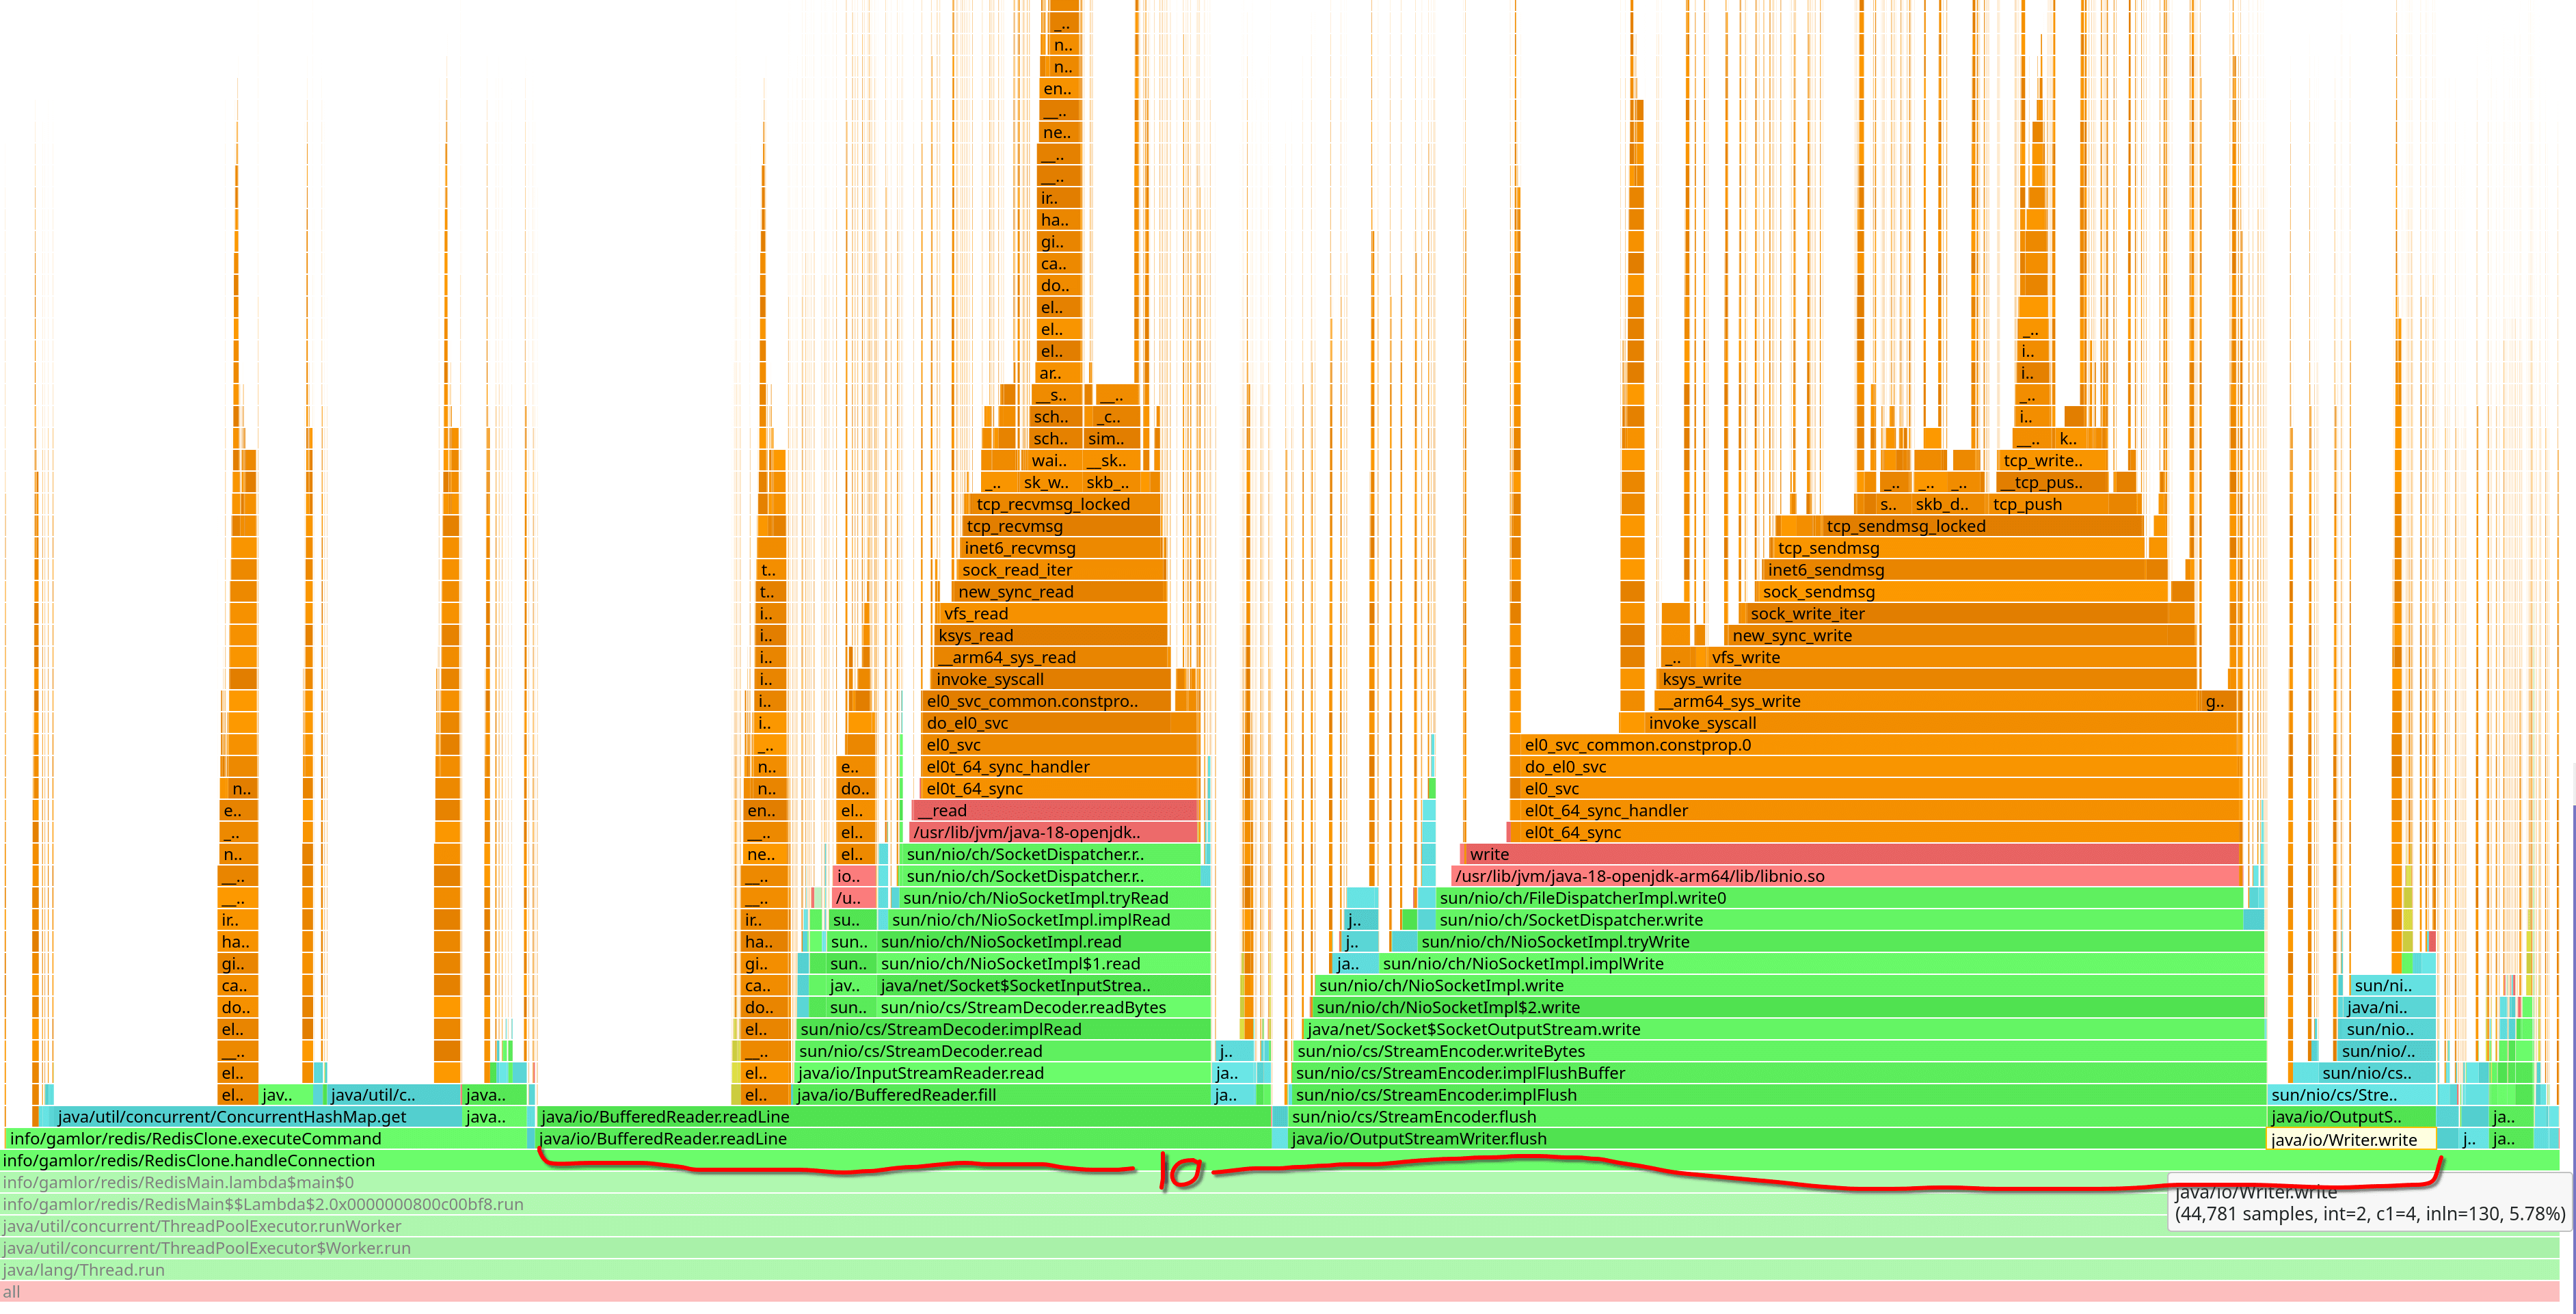Click the truncated tcp_write.. frame

point(2053,460)
